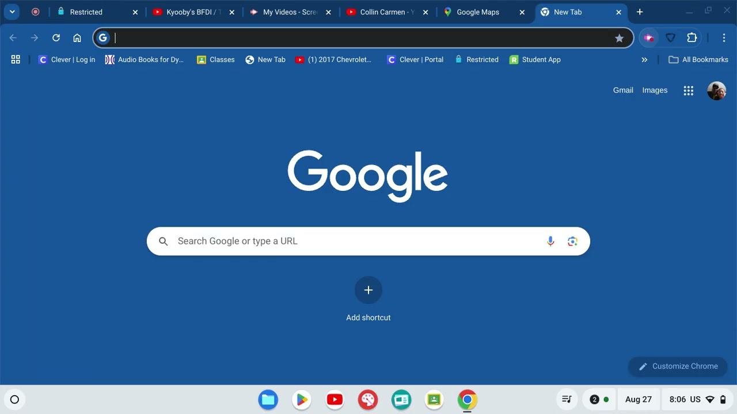The width and height of the screenshot is (737, 414).
Task: Open All Bookmarks folder
Action: pyautogui.click(x=698, y=60)
